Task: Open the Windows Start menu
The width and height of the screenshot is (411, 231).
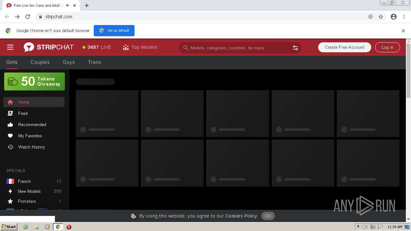Action: click(x=9, y=227)
